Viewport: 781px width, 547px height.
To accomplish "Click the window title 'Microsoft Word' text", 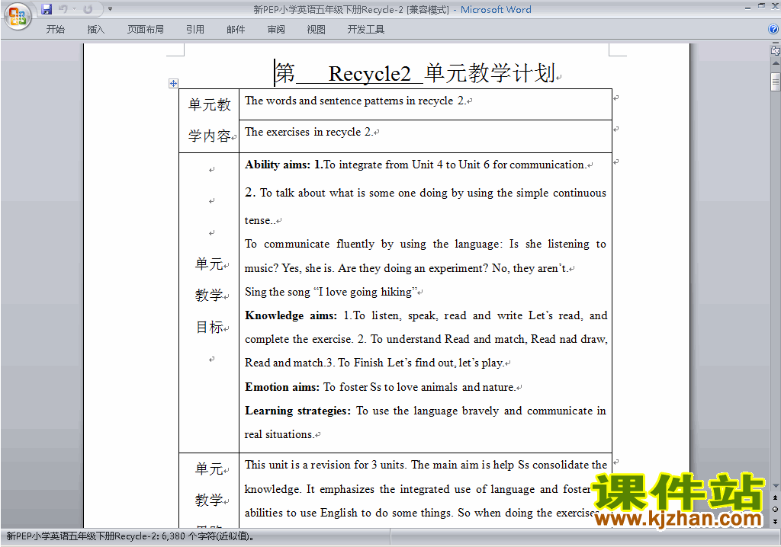I will click(x=496, y=9).
